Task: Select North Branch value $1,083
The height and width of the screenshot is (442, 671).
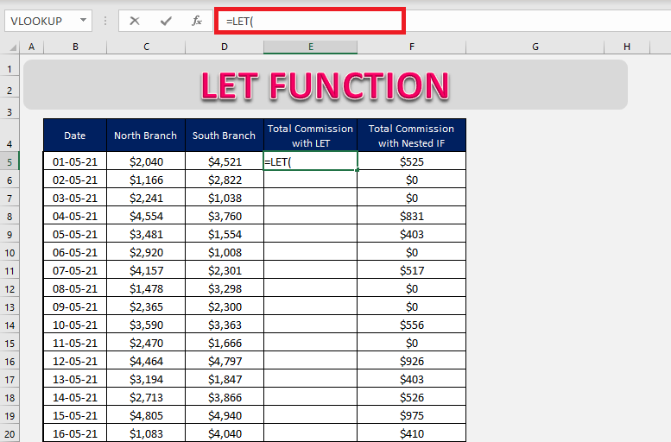Action: (146, 433)
